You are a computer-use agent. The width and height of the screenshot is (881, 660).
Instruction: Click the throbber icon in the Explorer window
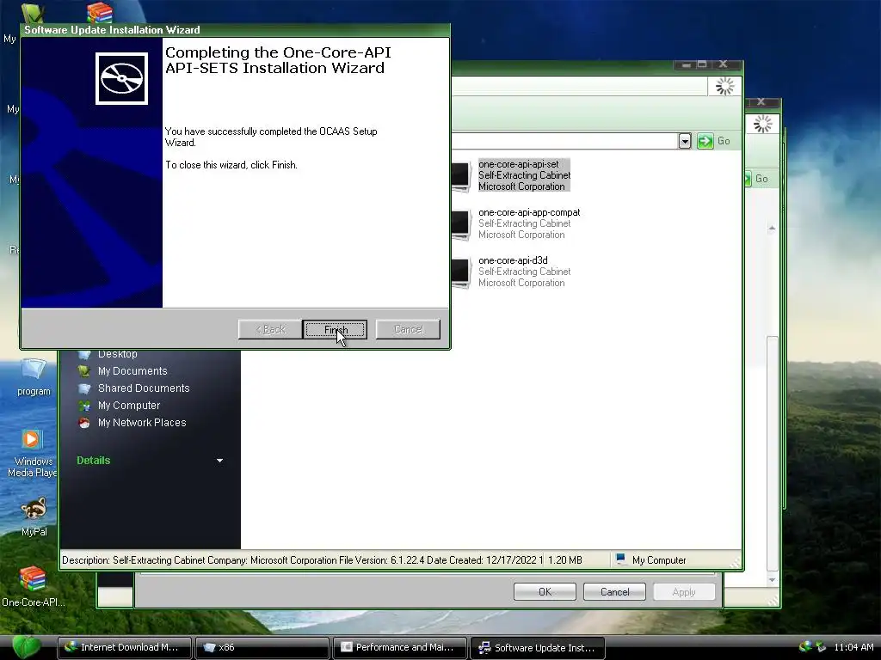724,87
